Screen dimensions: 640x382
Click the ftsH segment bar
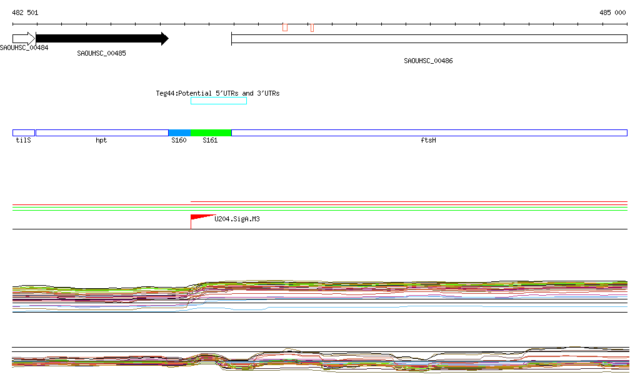(x=429, y=133)
